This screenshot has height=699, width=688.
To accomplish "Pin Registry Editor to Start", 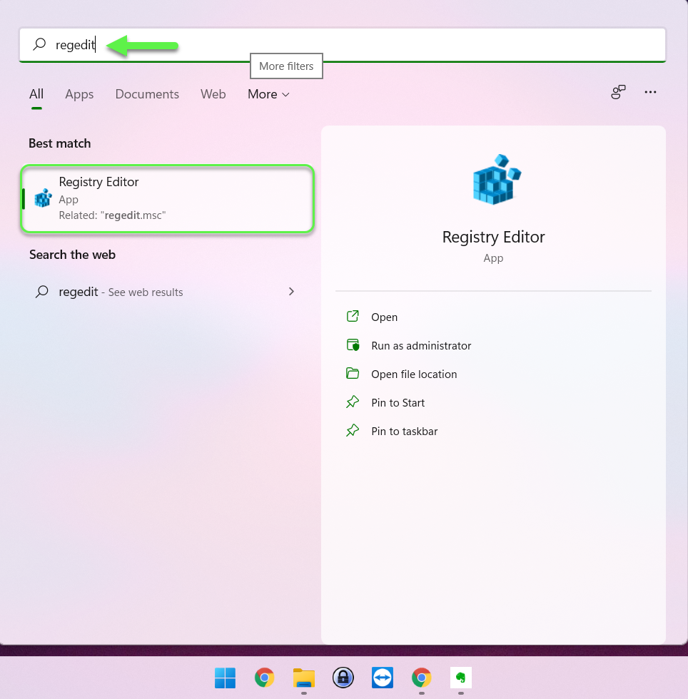I will point(398,403).
